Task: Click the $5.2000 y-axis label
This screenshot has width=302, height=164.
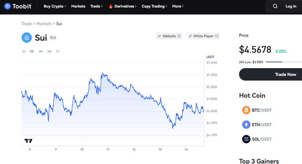Action: [x=212, y=75]
